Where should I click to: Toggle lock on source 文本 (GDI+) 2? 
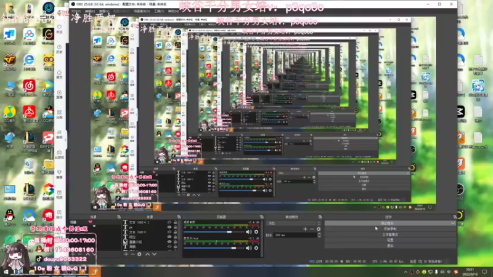coord(176,222)
